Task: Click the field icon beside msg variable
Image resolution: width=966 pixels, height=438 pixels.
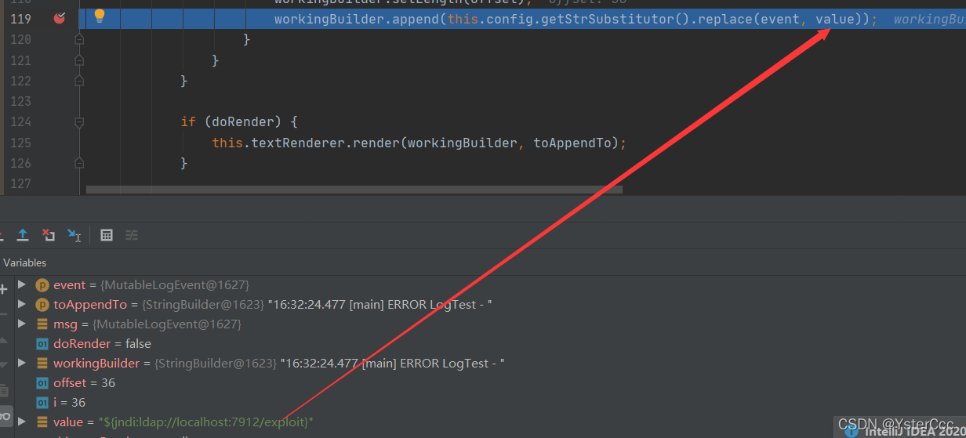Action: click(42, 324)
